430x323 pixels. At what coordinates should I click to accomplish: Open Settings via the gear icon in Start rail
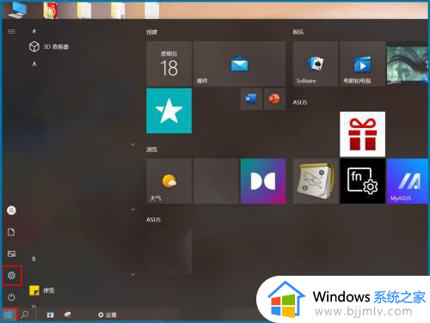pos(11,276)
